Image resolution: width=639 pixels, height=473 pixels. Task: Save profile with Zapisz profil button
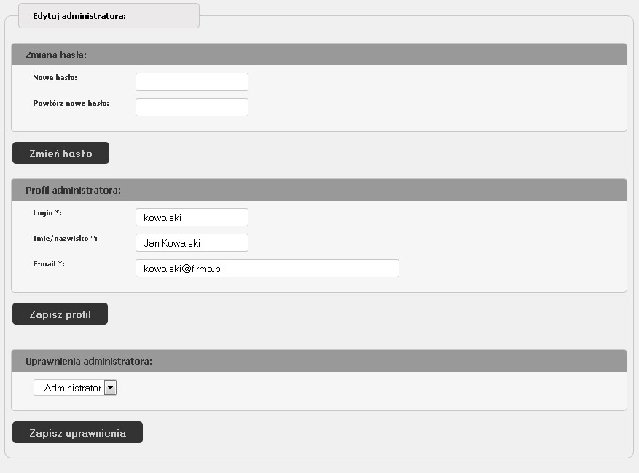60,314
